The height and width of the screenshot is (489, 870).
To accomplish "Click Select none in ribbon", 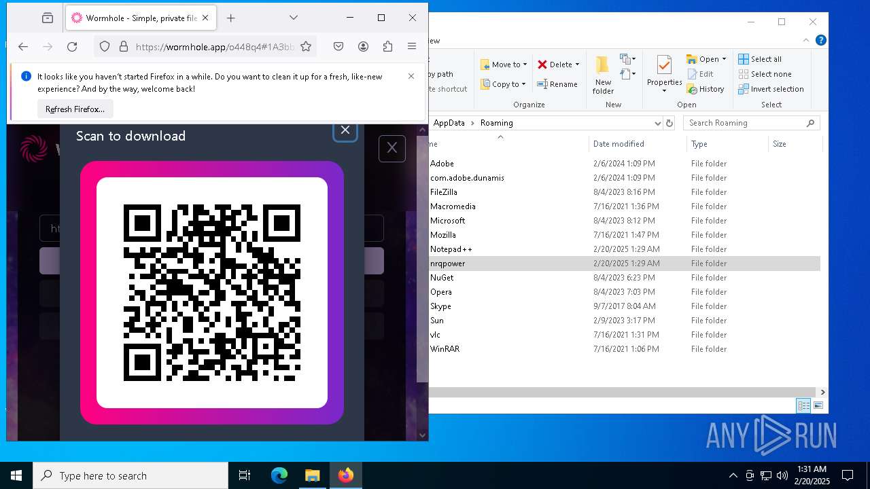I will [765, 74].
